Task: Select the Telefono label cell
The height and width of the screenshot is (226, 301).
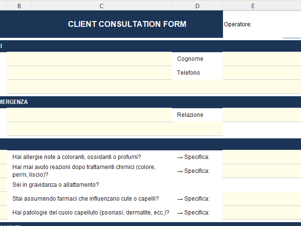Action: [x=197, y=73]
